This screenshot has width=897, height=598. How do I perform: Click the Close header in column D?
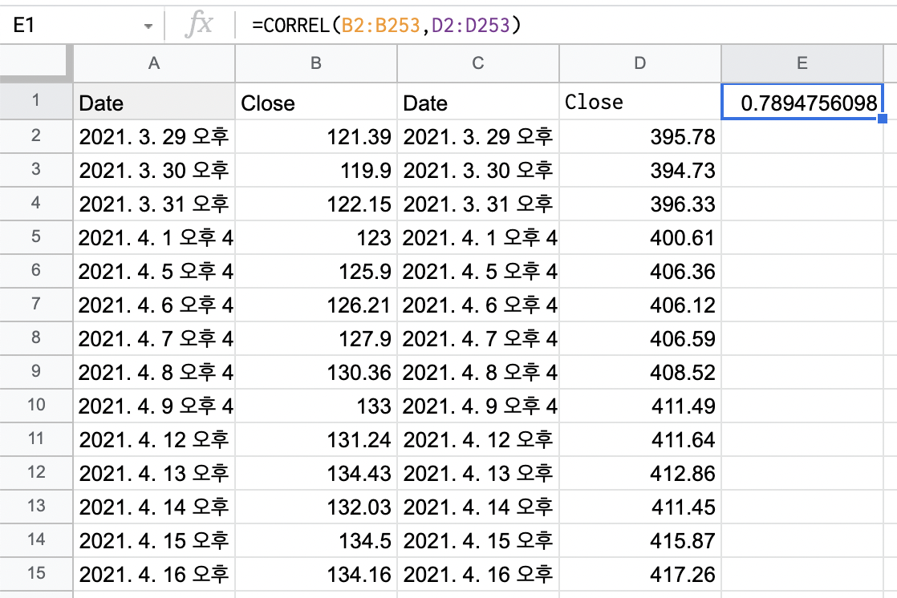[639, 102]
